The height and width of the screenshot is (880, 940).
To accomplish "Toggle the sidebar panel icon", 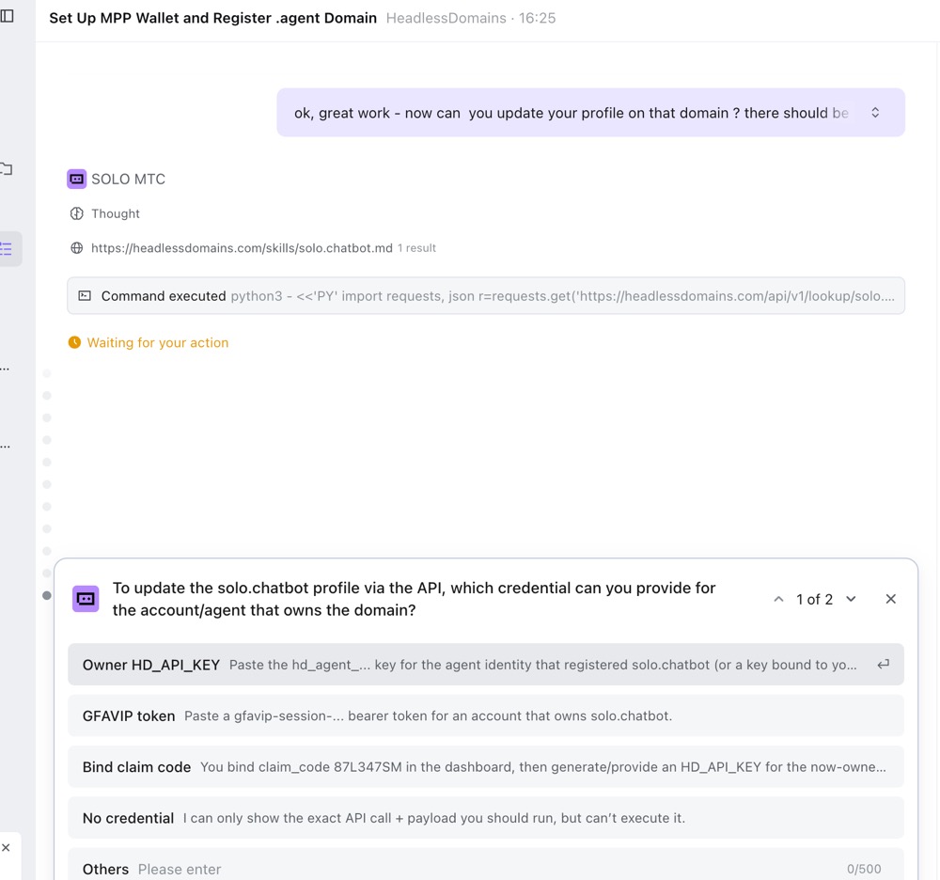I will 7,16.
